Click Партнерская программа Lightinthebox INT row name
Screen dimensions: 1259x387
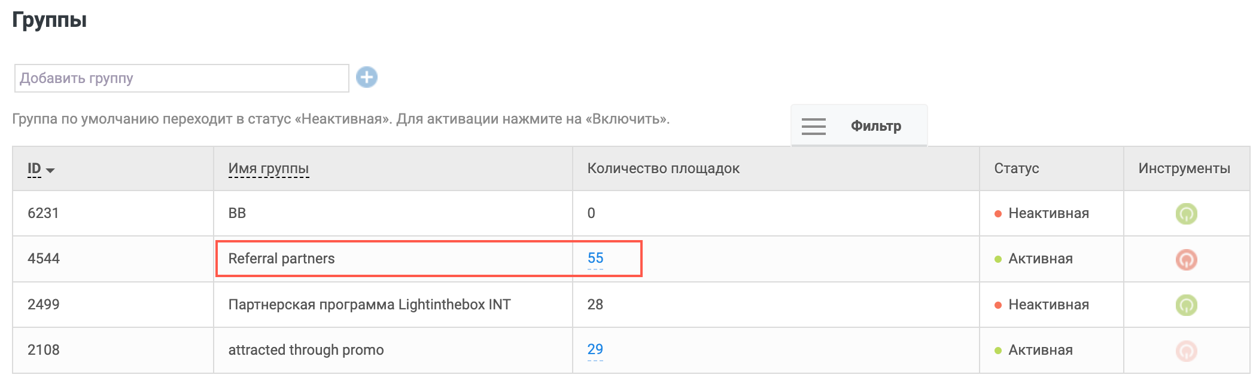click(x=369, y=305)
